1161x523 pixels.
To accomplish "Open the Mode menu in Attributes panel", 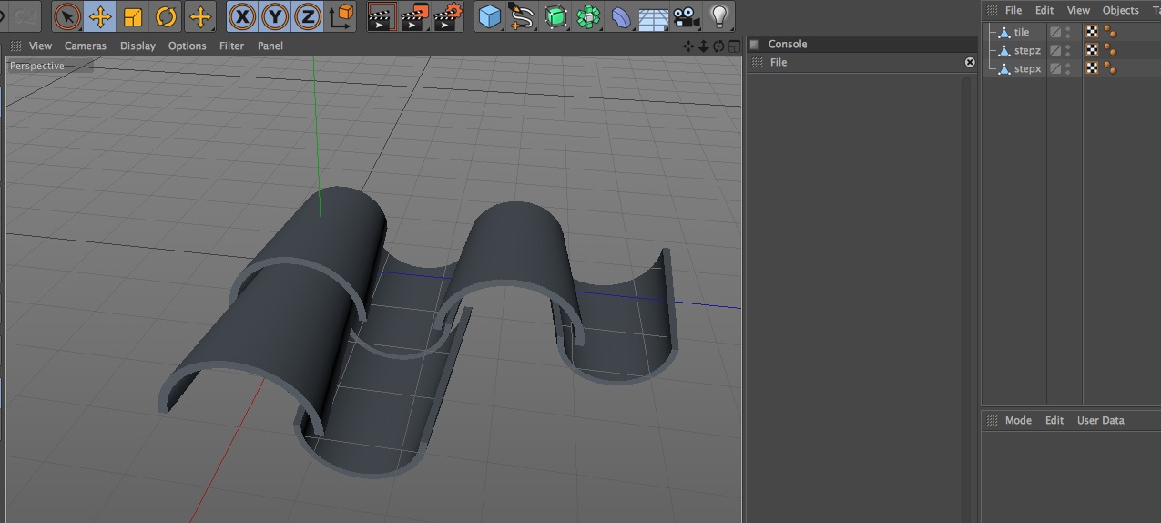I will [x=1018, y=420].
